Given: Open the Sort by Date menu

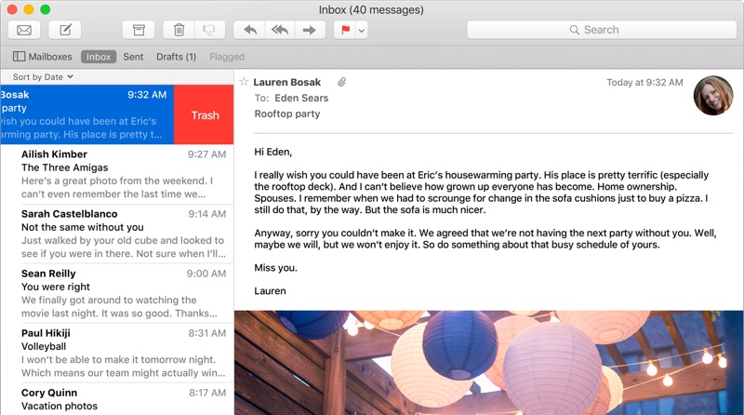Looking at the screenshot, I should (43, 77).
